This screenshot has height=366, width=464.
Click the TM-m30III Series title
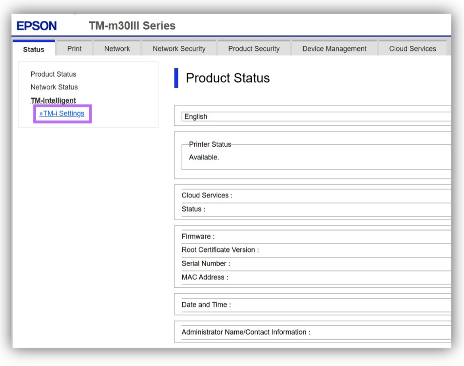click(132, 26)
